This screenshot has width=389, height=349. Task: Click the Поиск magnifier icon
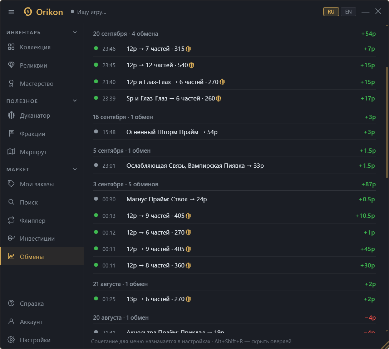[x=11, y=202]
